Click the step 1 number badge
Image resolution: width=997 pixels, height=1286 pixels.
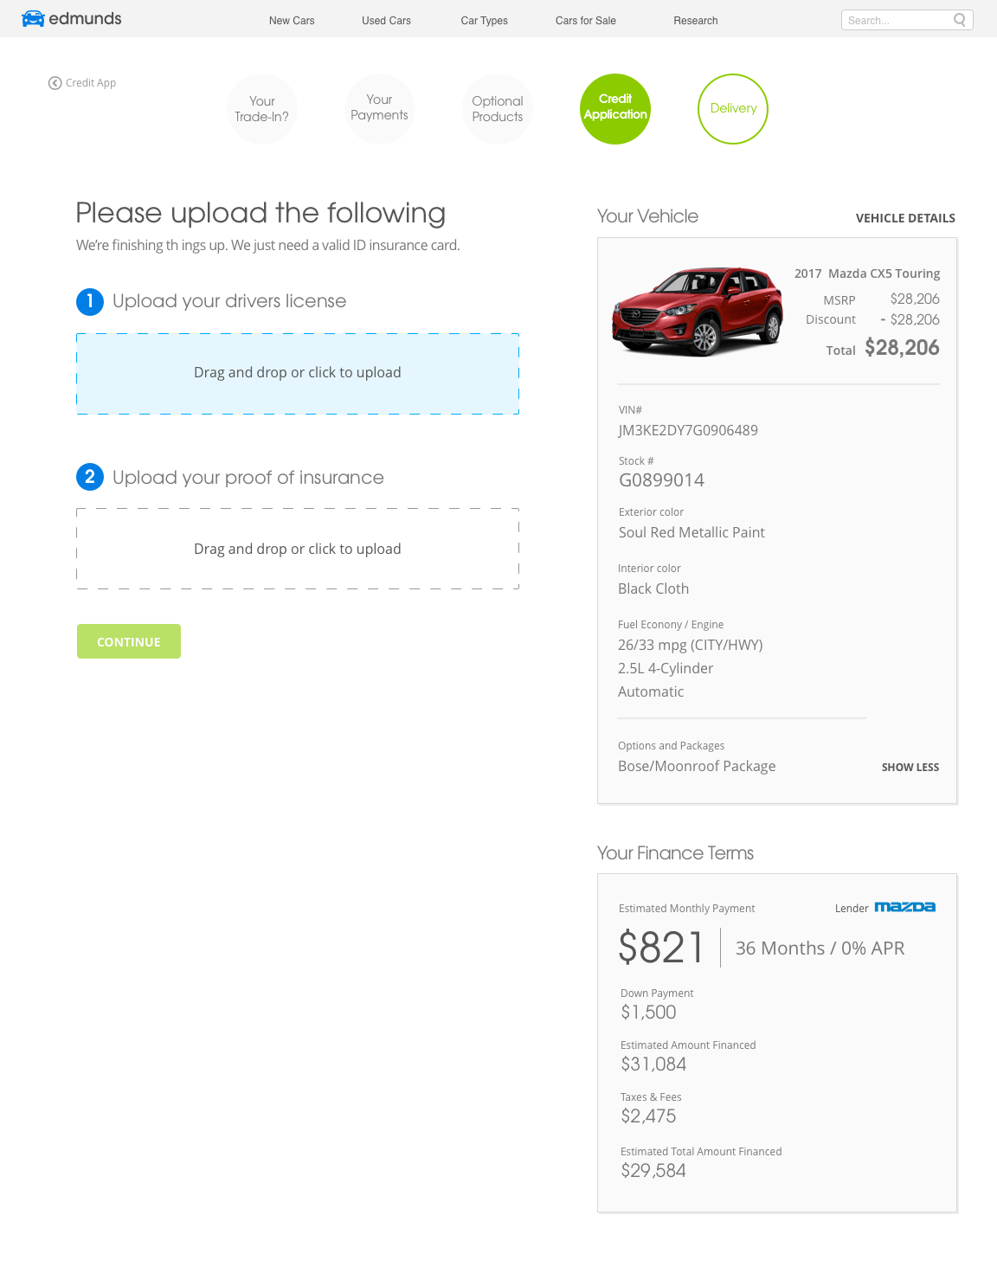(x=90, y=301)
